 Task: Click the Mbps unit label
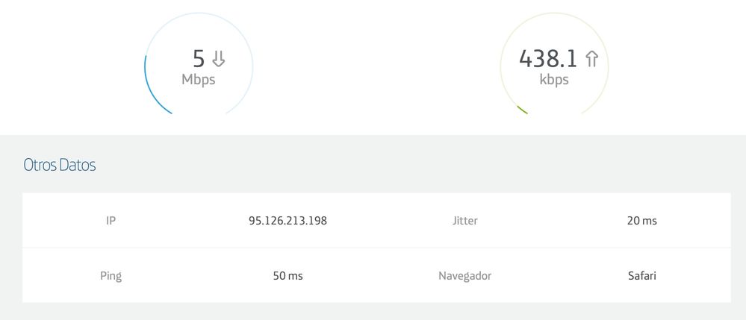click(199, 80)
